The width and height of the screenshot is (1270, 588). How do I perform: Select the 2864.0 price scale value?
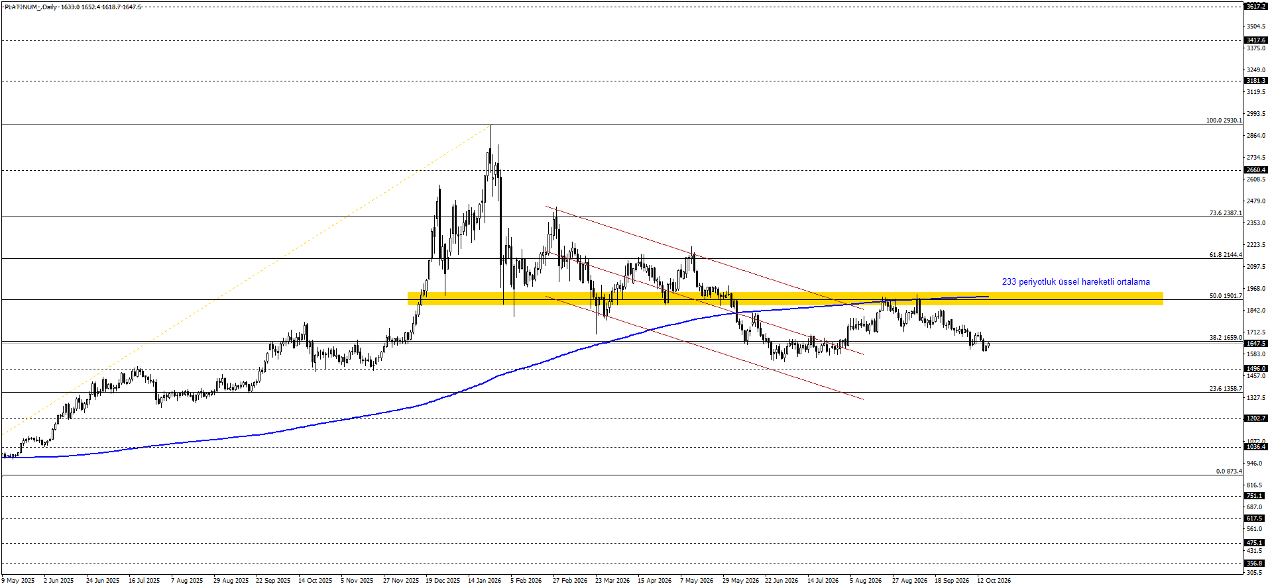[x=1255, y=136]
